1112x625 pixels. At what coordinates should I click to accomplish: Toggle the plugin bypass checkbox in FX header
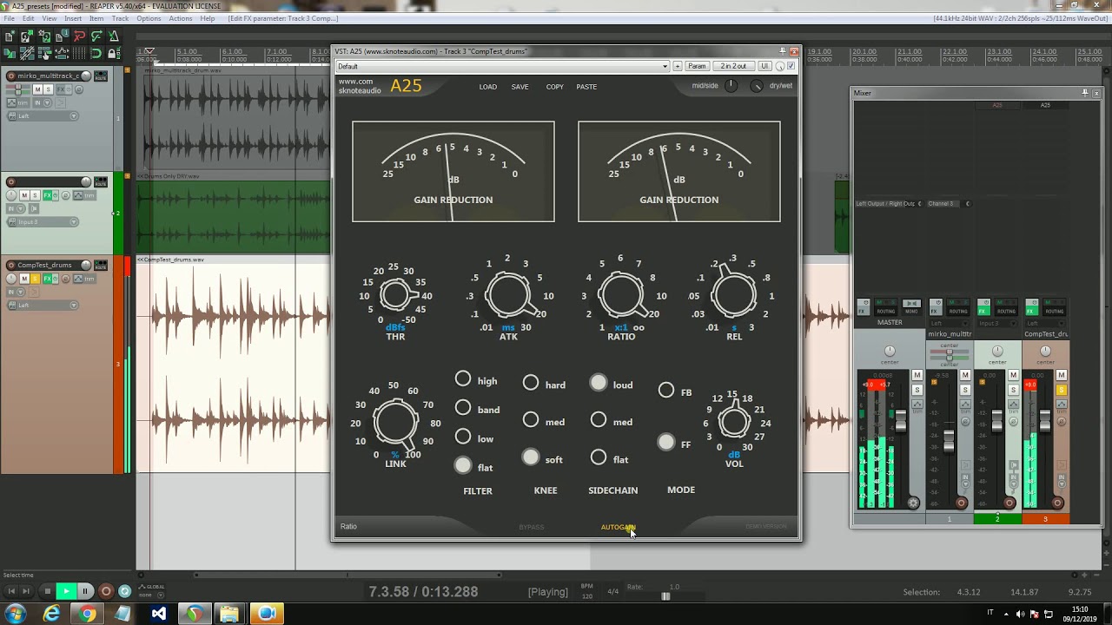click(791, 66)
